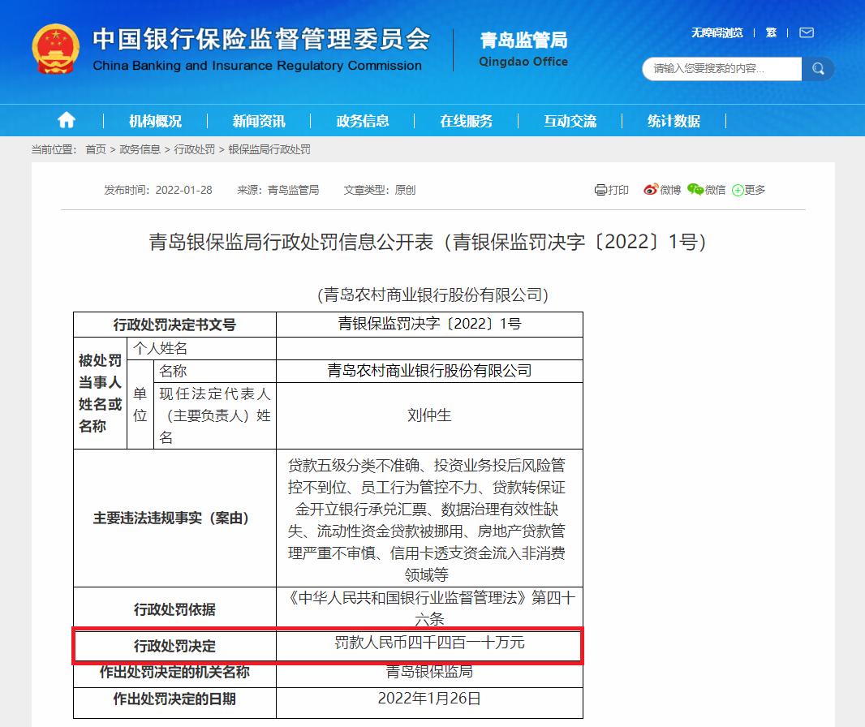Screen dimensions: 865x727
Task: Click the 行政处罚决定书文号 header cell
Action: coord(174,325)
